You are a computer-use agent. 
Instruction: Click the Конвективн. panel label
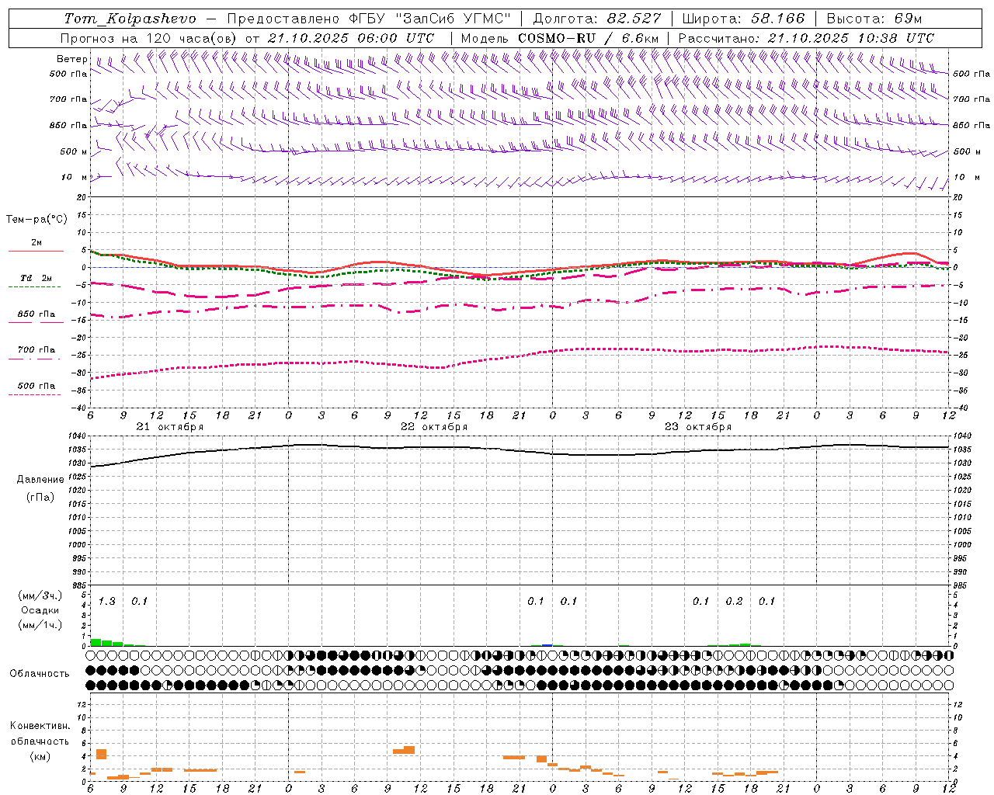point(40,726)
